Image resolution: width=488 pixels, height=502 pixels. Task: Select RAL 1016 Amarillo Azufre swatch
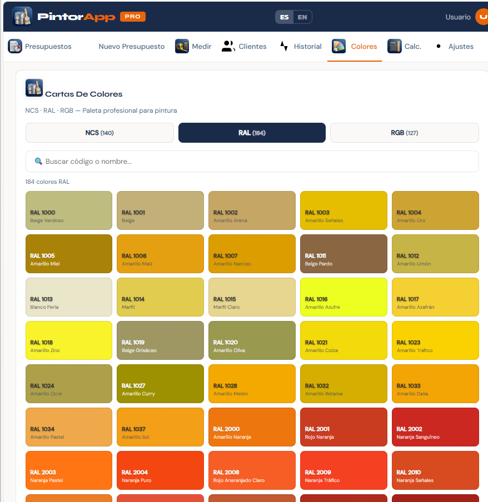343,297
